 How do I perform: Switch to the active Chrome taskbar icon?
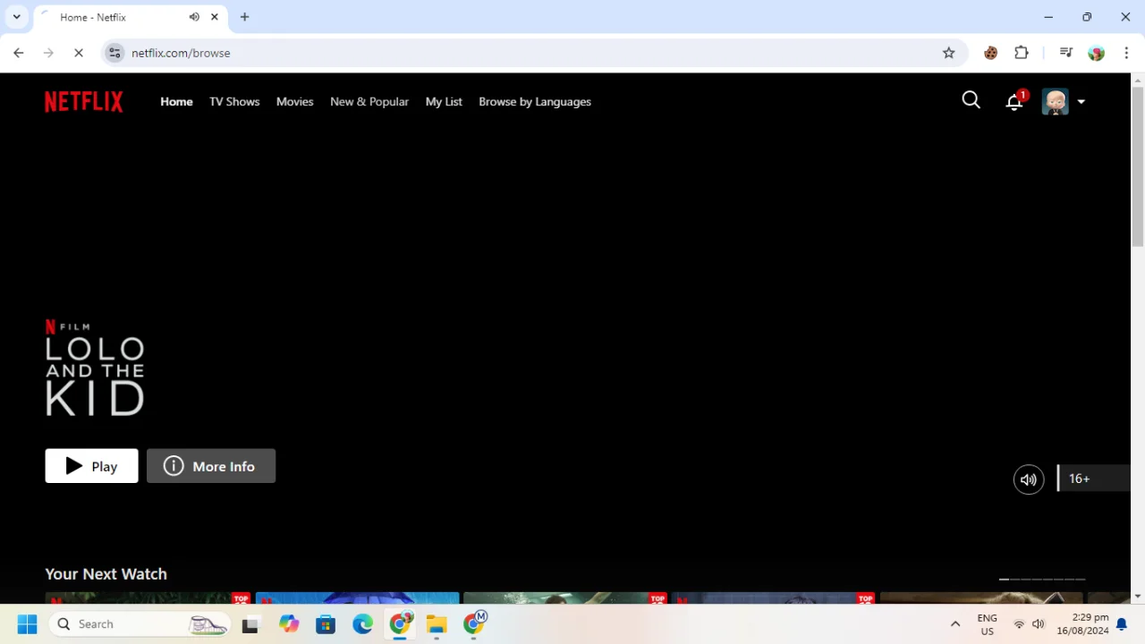click(x=400, y=623)
